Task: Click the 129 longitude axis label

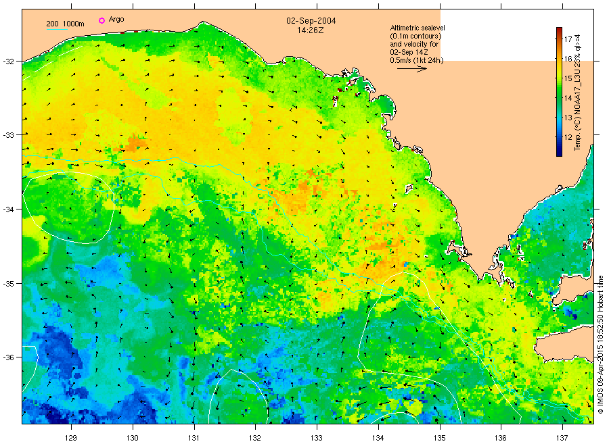Action: tap(71, 437)
